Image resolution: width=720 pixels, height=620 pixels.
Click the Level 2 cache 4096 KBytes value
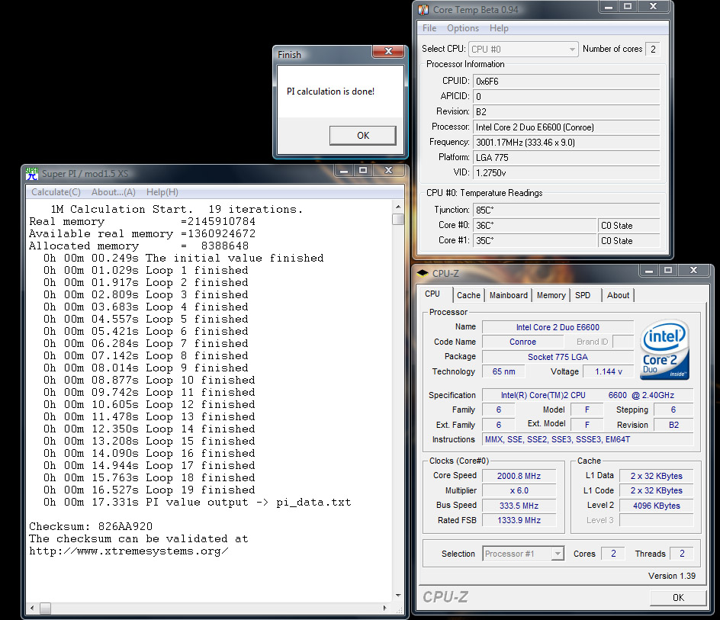click(x=656, y=506)
